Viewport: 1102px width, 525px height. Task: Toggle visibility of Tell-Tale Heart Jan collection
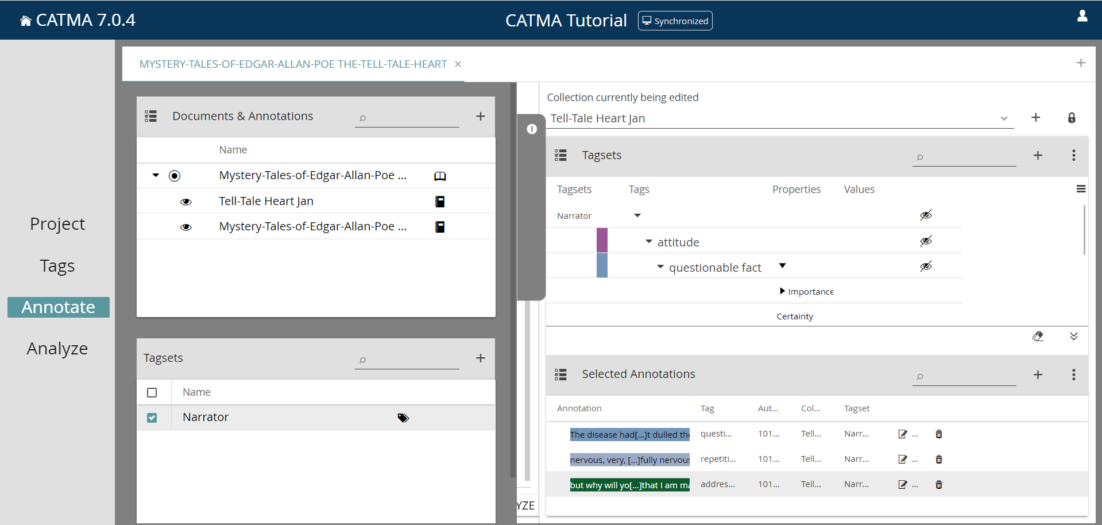coord(186,202)
